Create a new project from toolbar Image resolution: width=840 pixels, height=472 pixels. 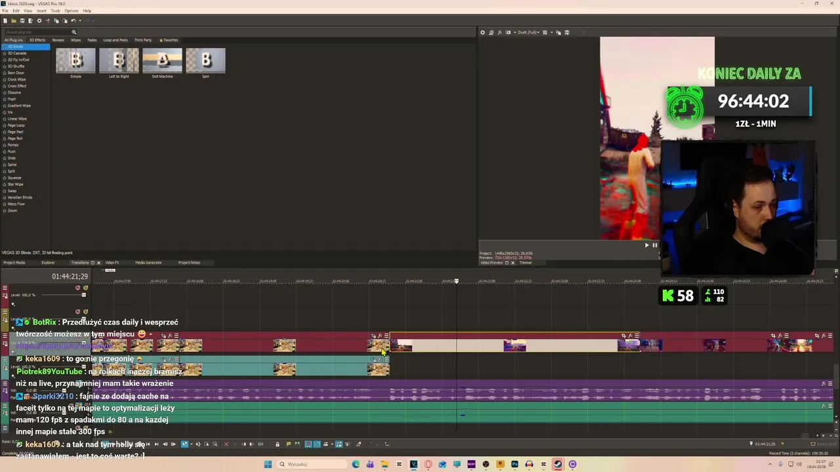coord(5,20)
